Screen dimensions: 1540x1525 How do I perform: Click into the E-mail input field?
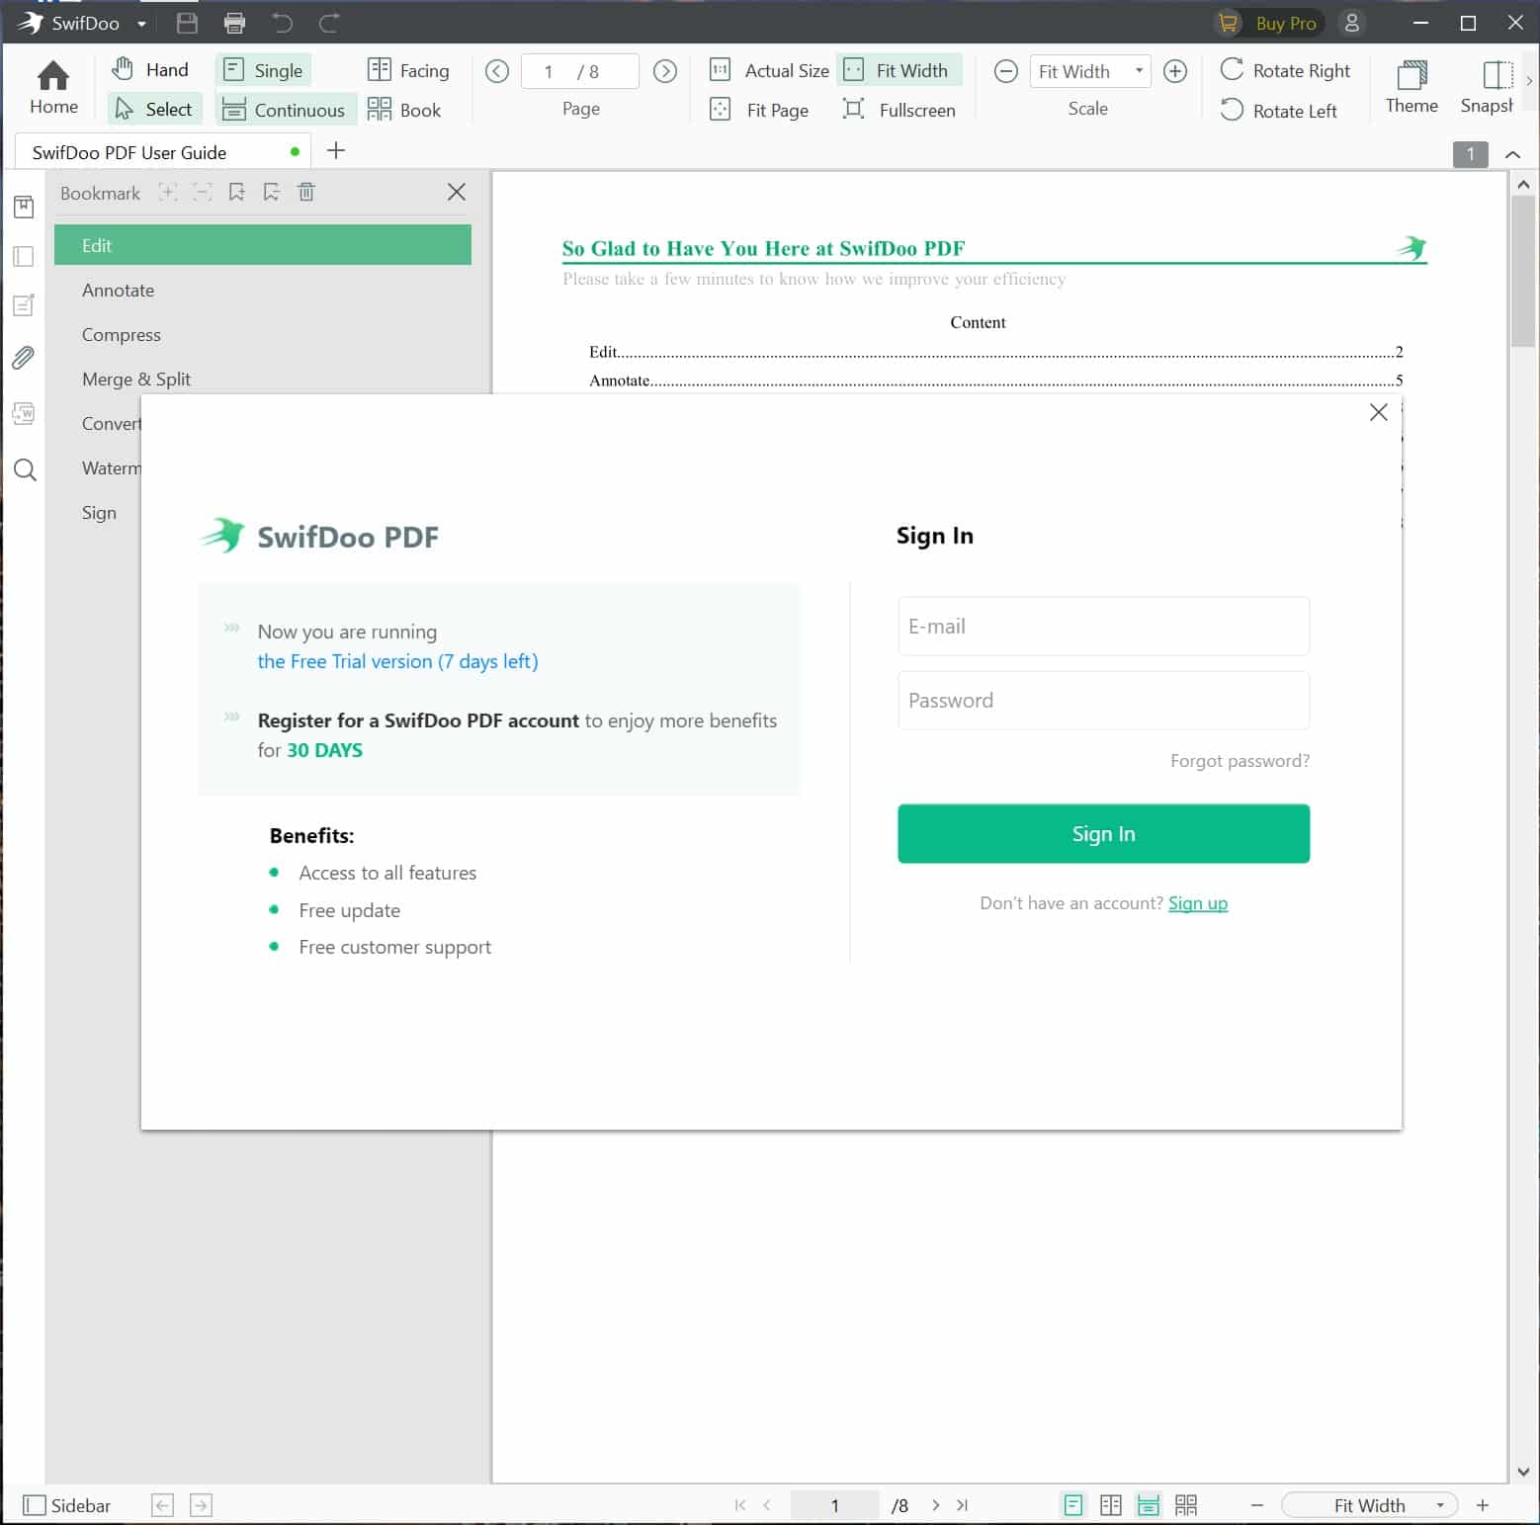coord(1103,627)
